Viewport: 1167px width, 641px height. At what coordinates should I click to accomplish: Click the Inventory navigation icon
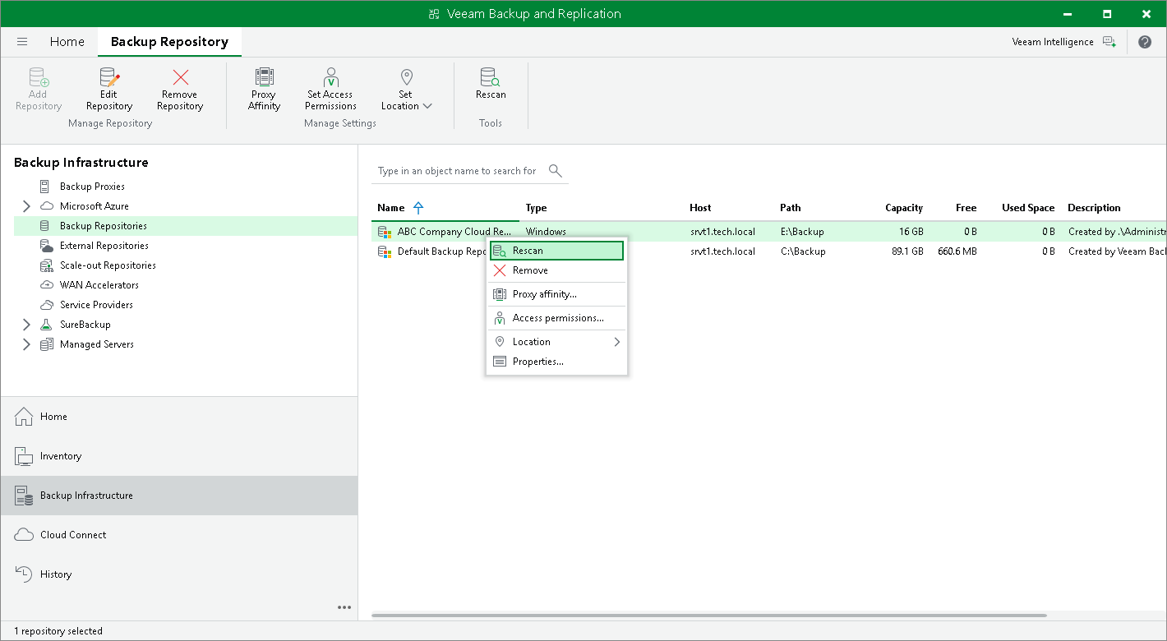25,456
